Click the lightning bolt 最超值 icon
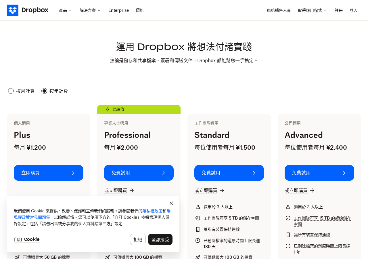This screenshot has width=368, height=259. tap(108, 109)
